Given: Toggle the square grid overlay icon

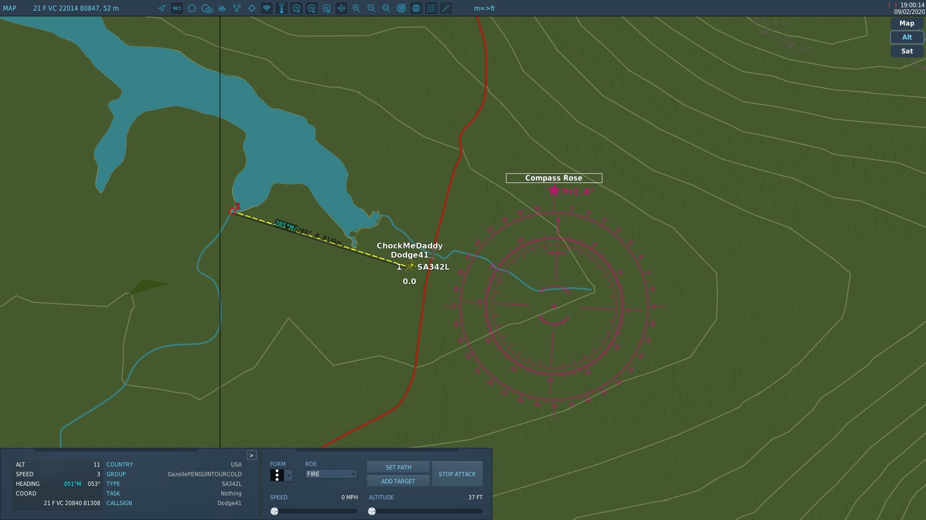Looking at the screenshot, I should [x=431, y=8].
